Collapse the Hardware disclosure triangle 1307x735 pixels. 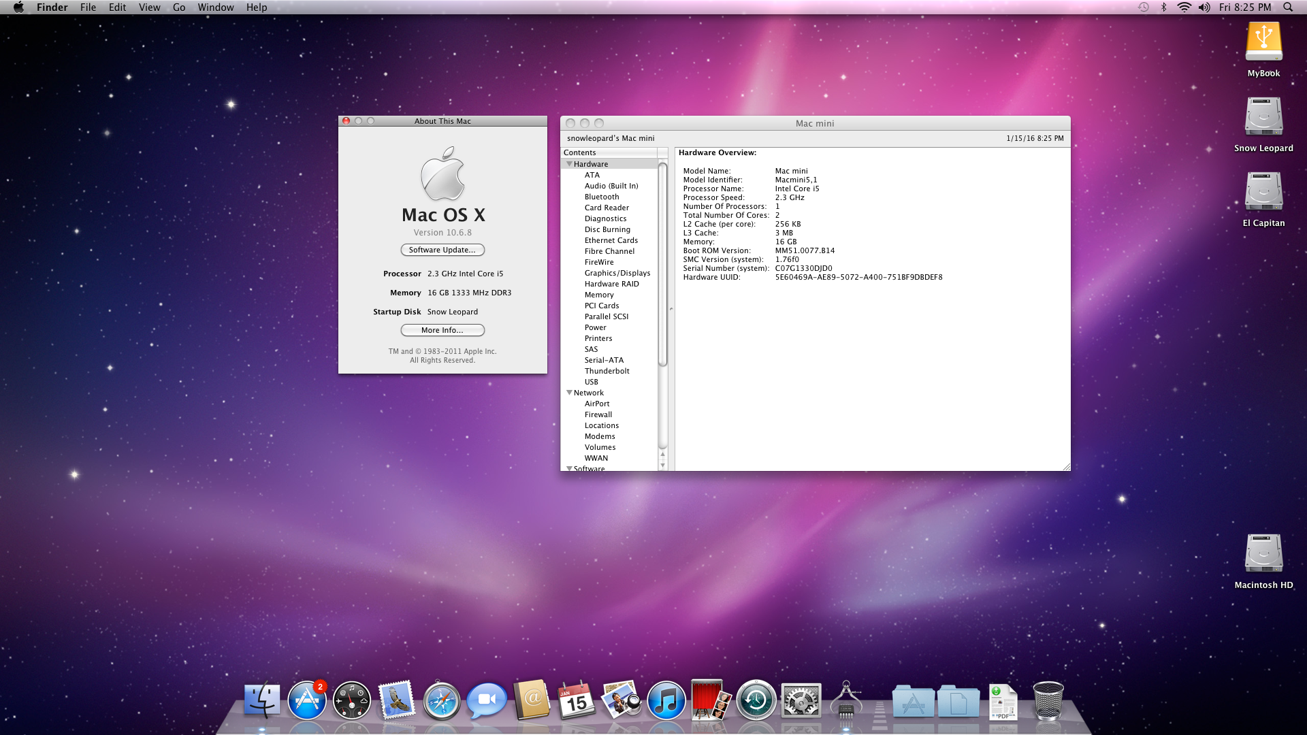(x=569, y=164)
